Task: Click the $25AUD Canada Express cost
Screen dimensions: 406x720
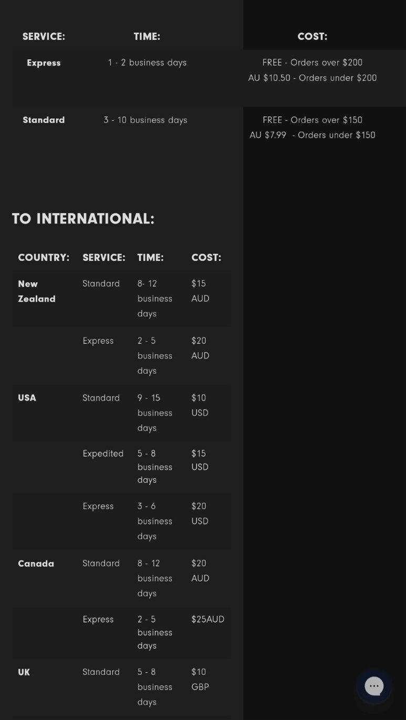Action: click(x=207, y=619)
